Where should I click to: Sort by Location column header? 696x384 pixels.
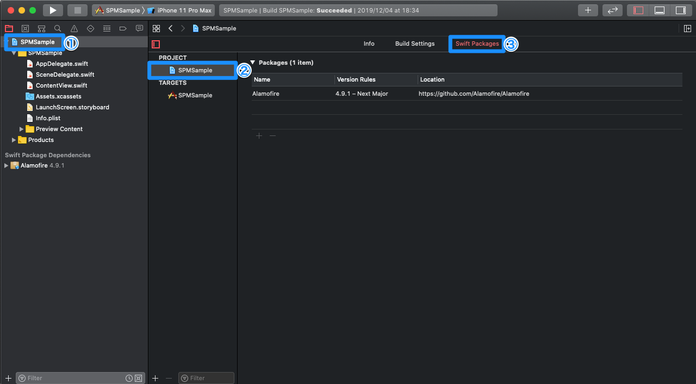pyautogui.click(x=550, y=79)
